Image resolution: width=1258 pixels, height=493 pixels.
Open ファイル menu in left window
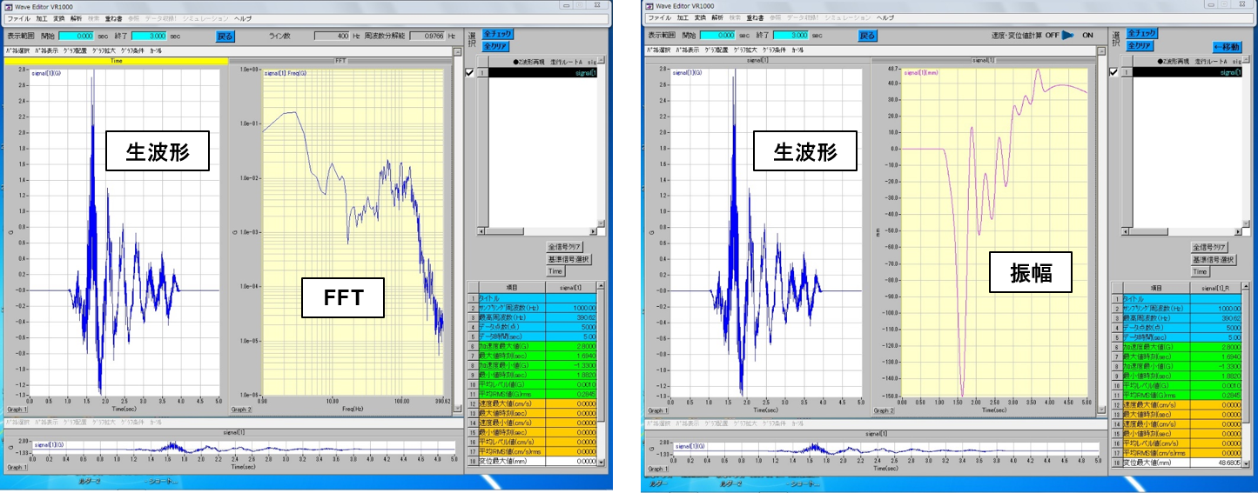[18, 17]
